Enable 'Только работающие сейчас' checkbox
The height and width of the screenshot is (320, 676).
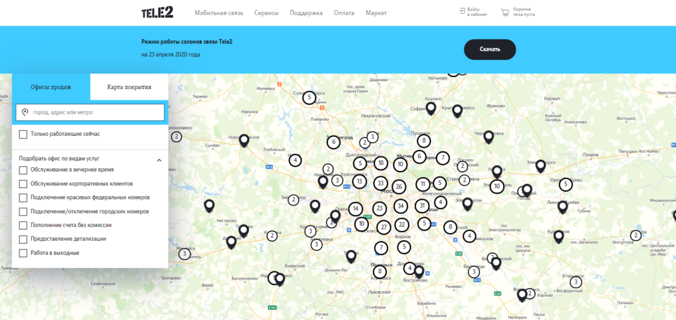pos(24,135)
